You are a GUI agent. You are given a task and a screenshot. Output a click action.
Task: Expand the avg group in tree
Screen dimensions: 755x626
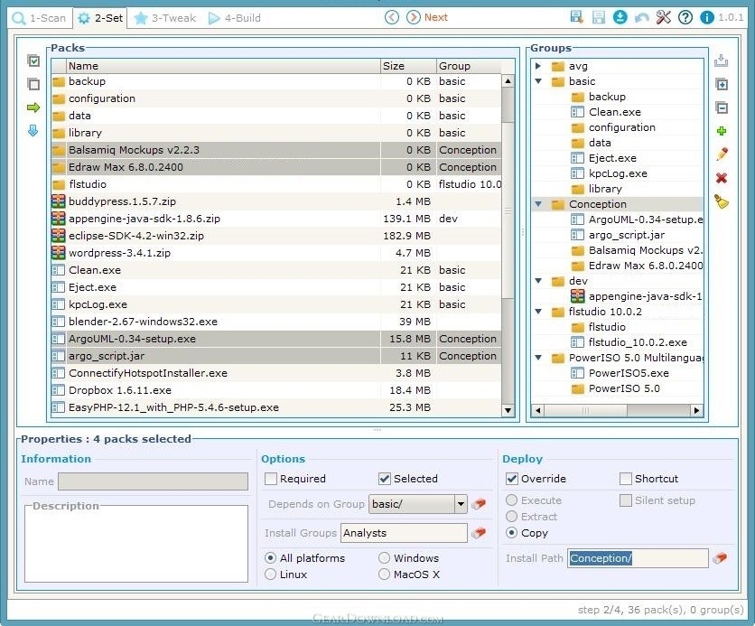coord(538,66)
